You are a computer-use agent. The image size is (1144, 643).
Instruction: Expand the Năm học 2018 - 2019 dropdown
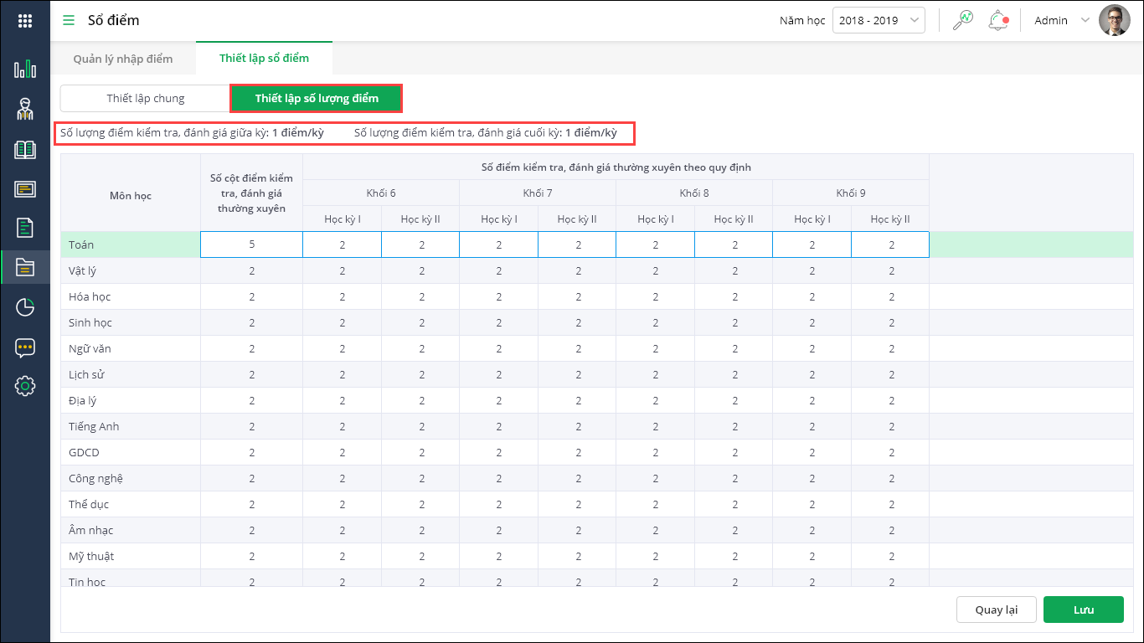[x=879, y=20]
